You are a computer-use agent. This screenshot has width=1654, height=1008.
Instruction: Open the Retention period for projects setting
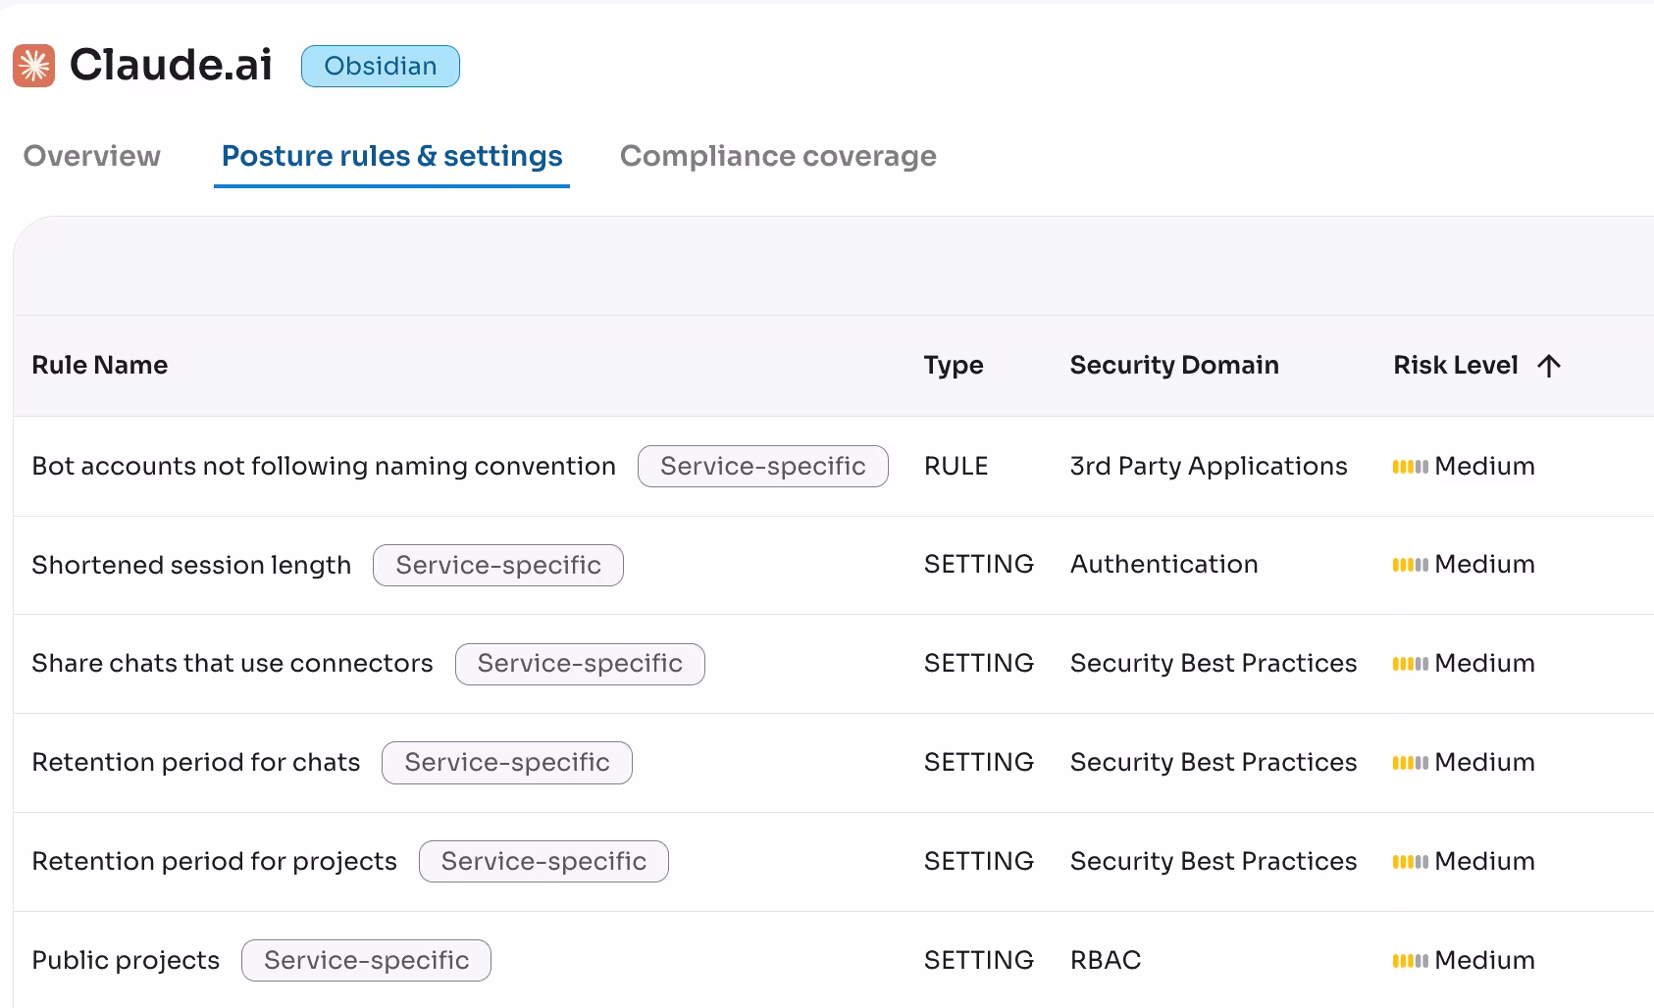coord(215,861)
